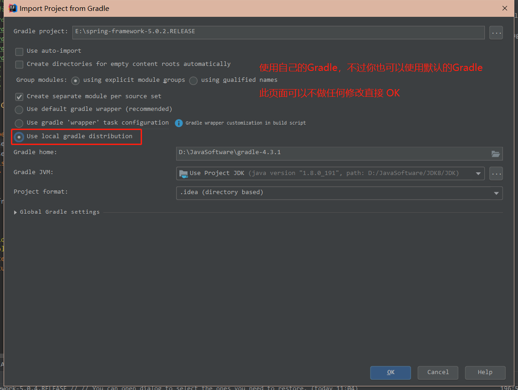Select Use local gradle distribution radio
The width and height of the screenshot is (518, 390).
click(19, 137)
